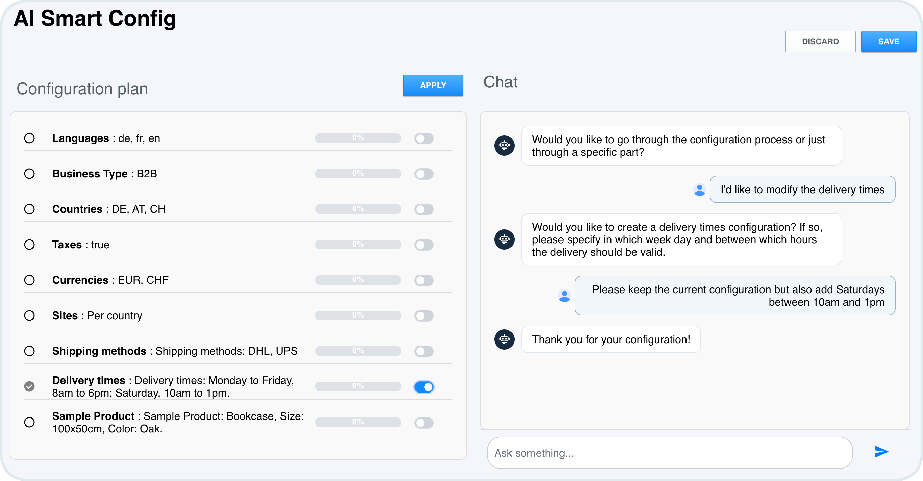Enable the Languages configuration toggle
Viewport: 923px width, 481px height.
tap(424, 138)
